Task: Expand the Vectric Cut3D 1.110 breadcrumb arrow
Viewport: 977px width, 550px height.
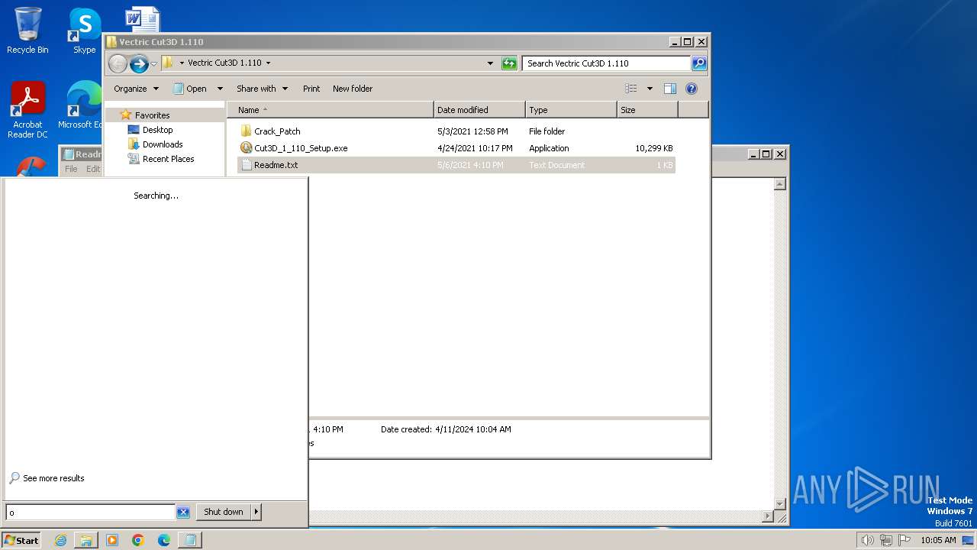Action: (x=268, y=63)
